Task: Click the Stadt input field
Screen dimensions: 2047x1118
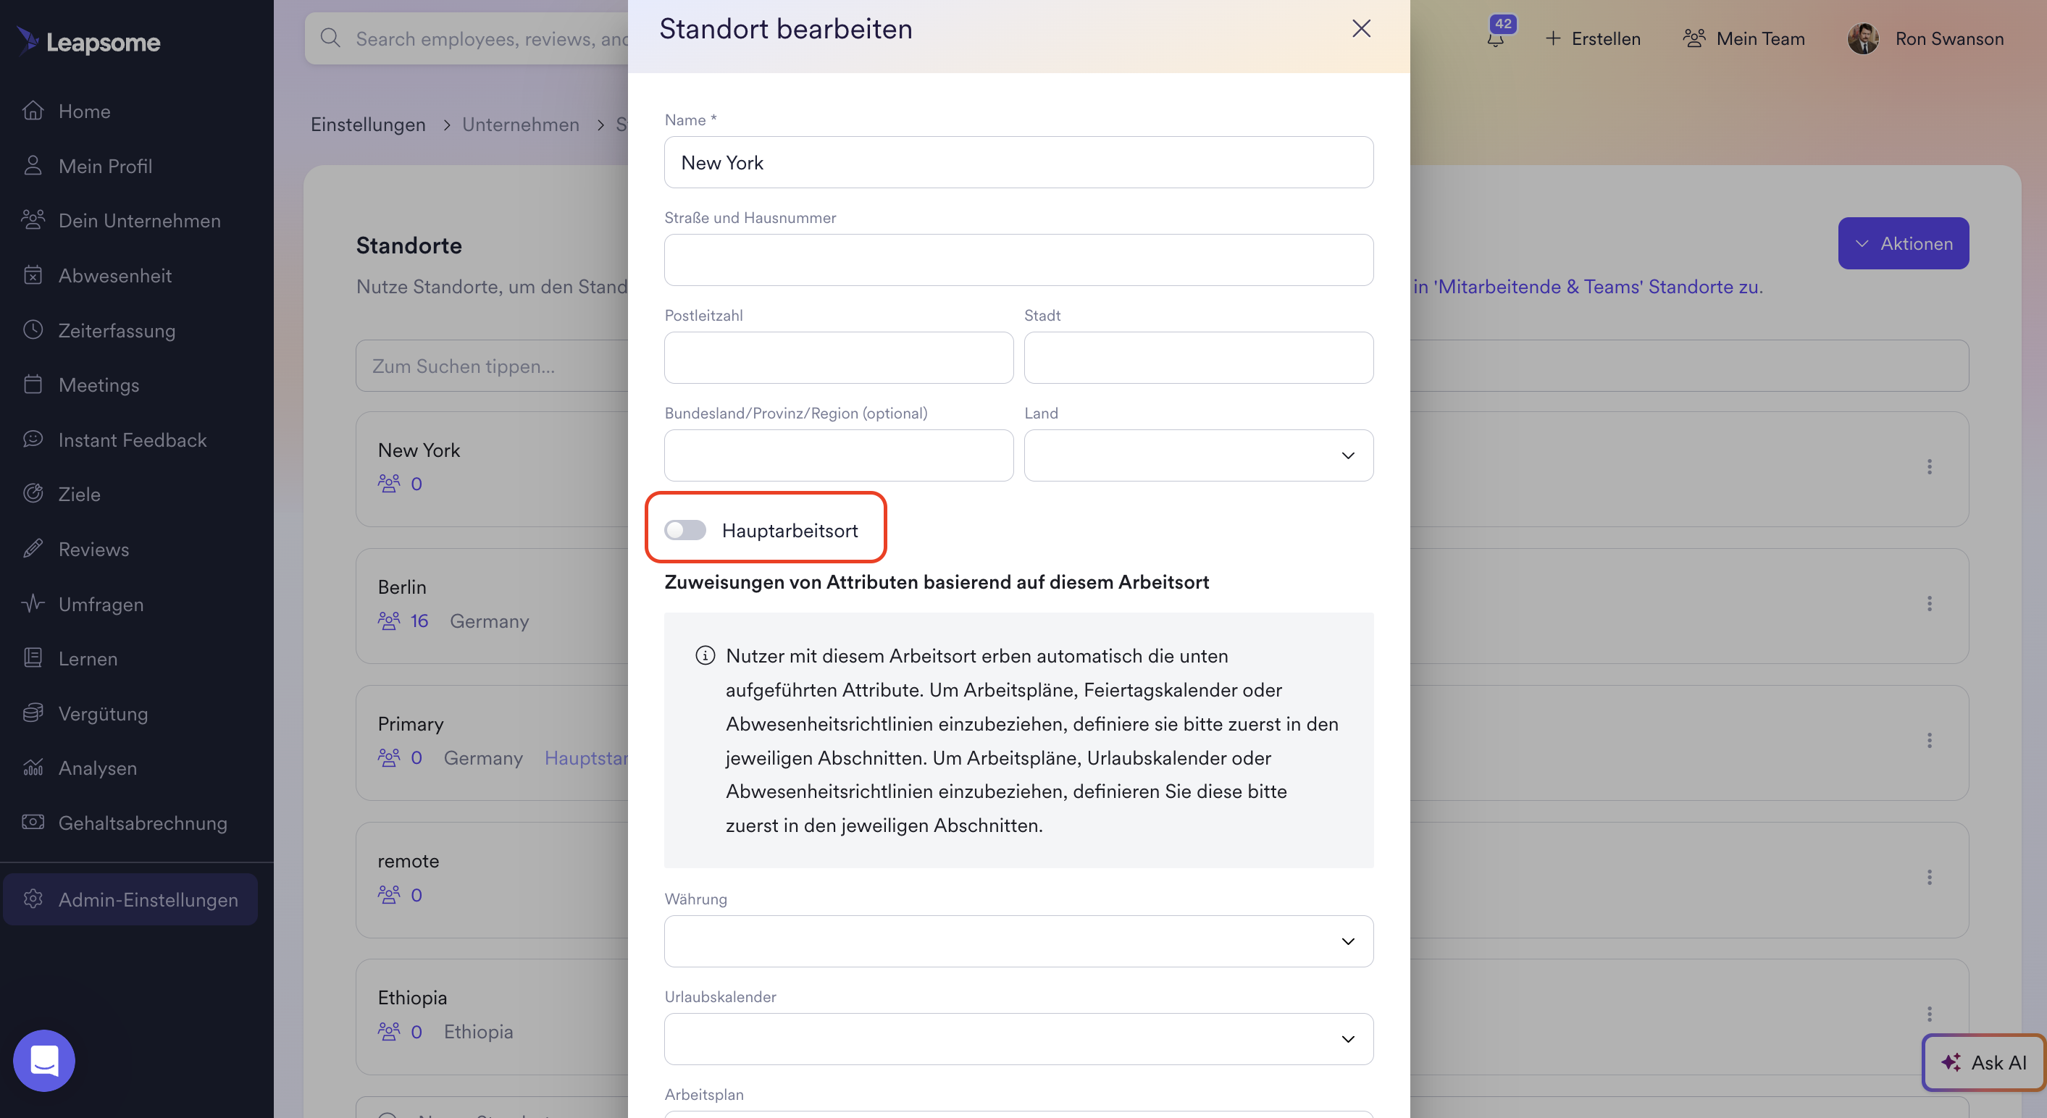Action: coord(1198,358)
